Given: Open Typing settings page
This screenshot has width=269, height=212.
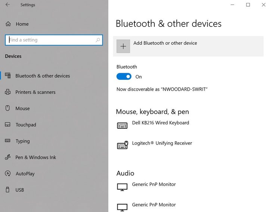Looking at the screenshot, I should (23, 141).
